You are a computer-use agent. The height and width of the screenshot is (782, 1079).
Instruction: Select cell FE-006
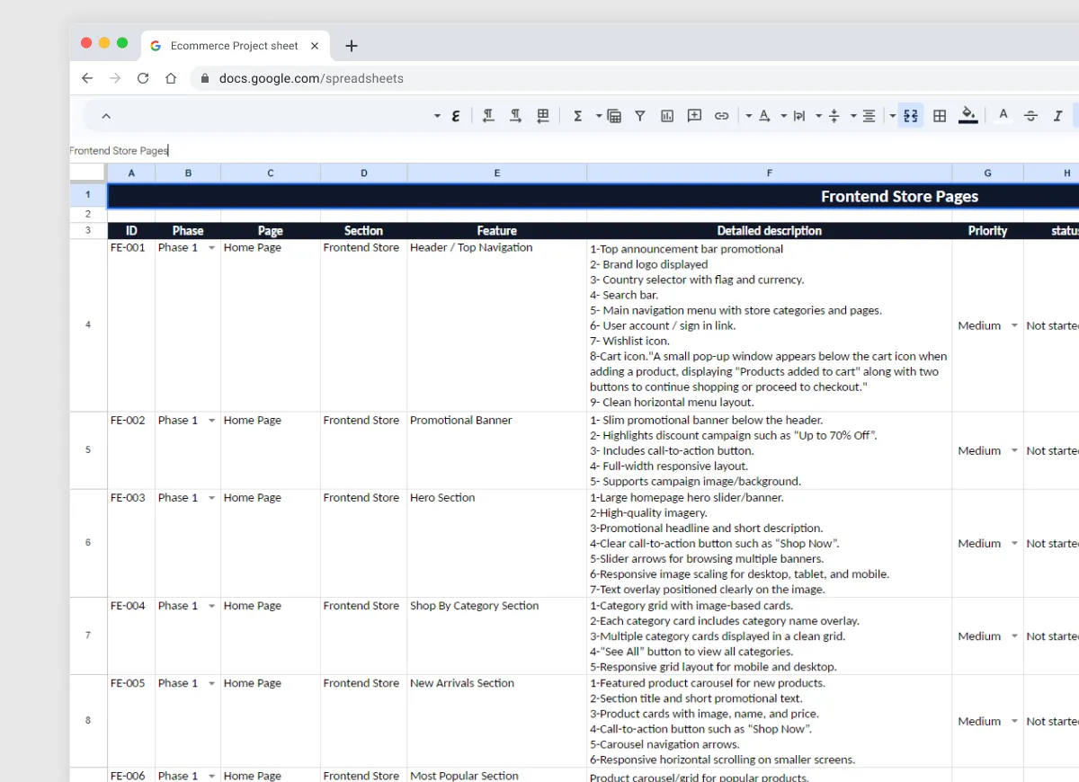(131, 775)
